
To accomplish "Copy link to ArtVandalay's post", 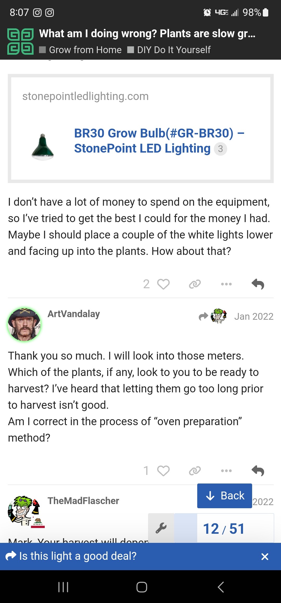I will coord(195,471).
